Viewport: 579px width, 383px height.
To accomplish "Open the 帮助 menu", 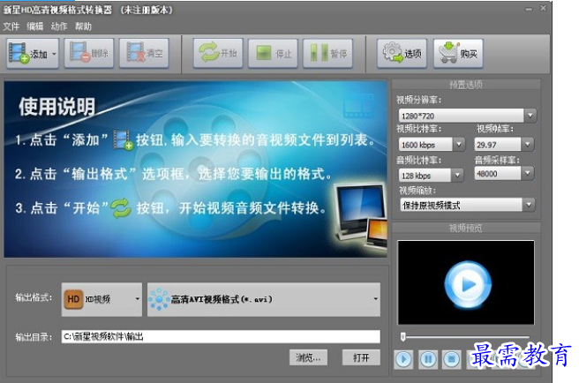I will pyautogui.click(x=83, y=26).
